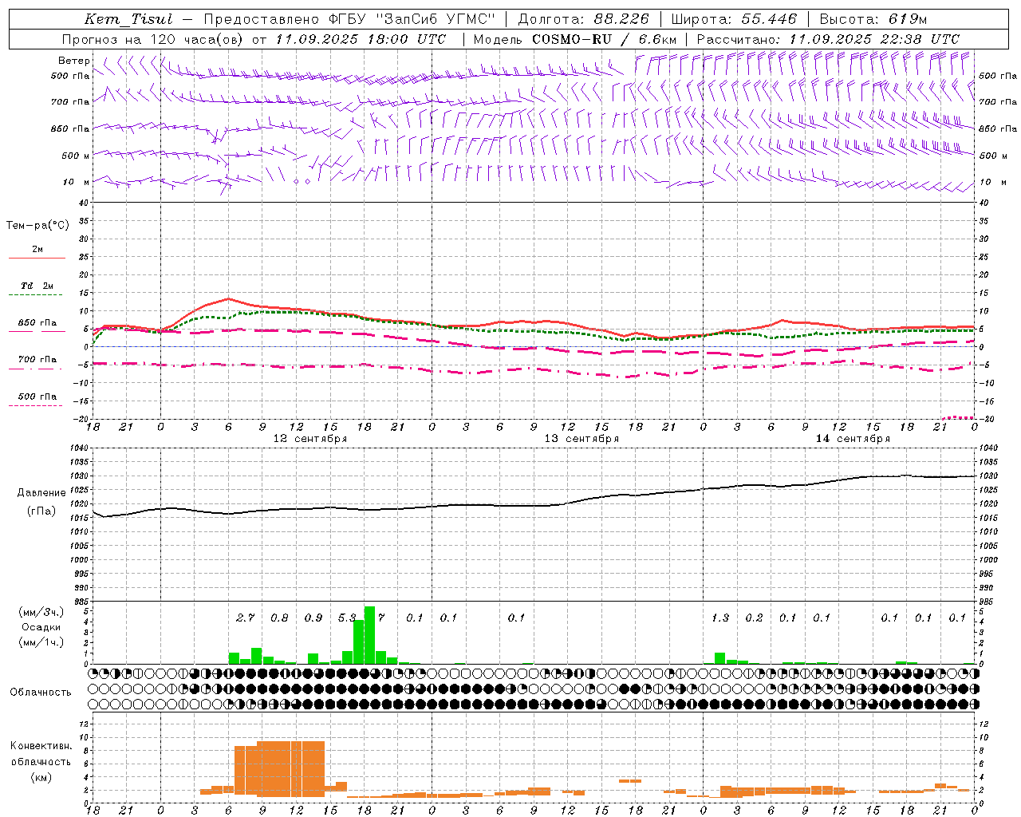Click the Ветер label above wind barbs

[x=74, y=61]
